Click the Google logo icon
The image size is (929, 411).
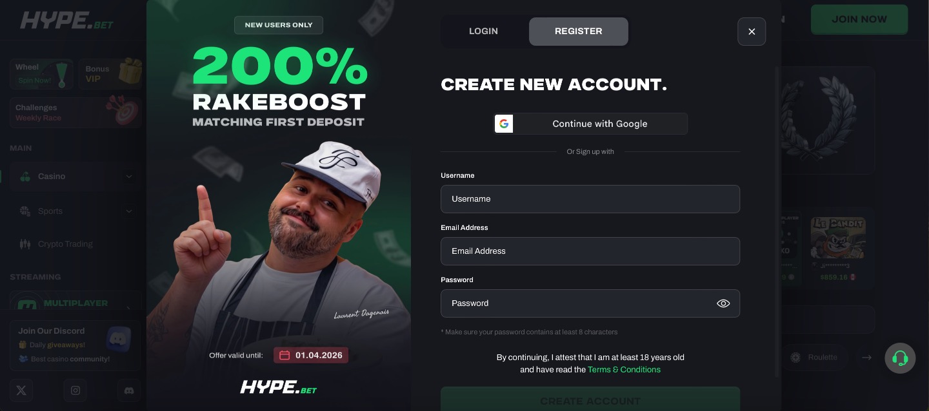click(504, 124)
